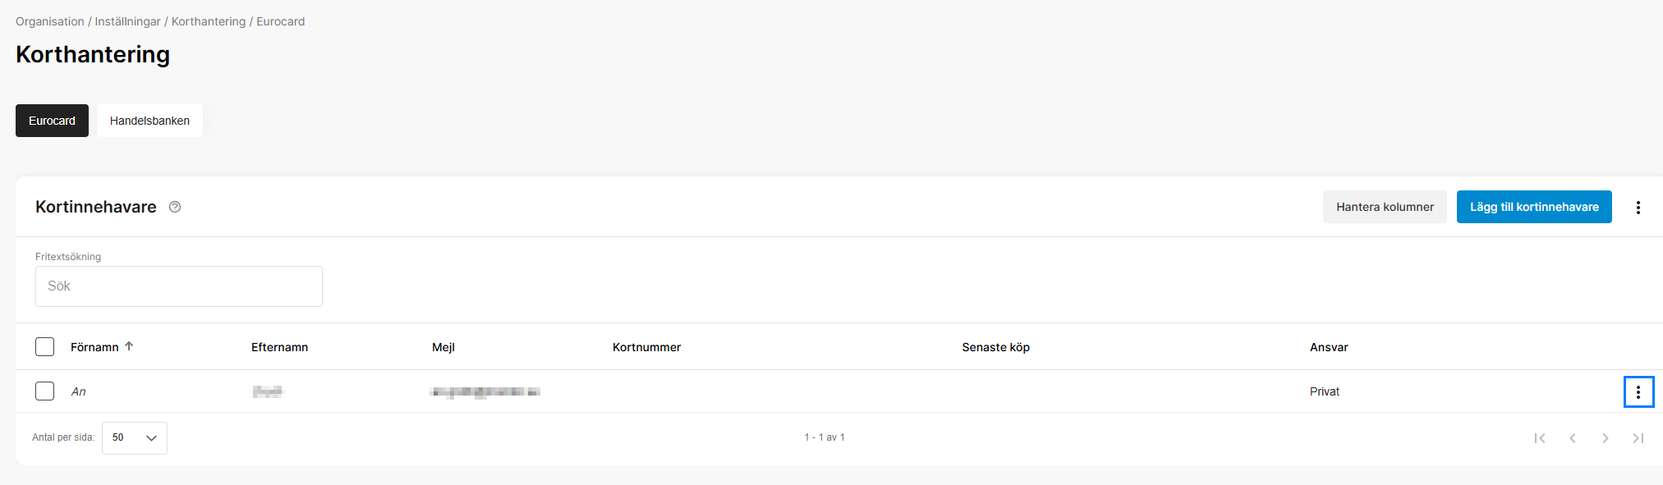
Task: Go to the first page
Action: tap(1540, 438)
